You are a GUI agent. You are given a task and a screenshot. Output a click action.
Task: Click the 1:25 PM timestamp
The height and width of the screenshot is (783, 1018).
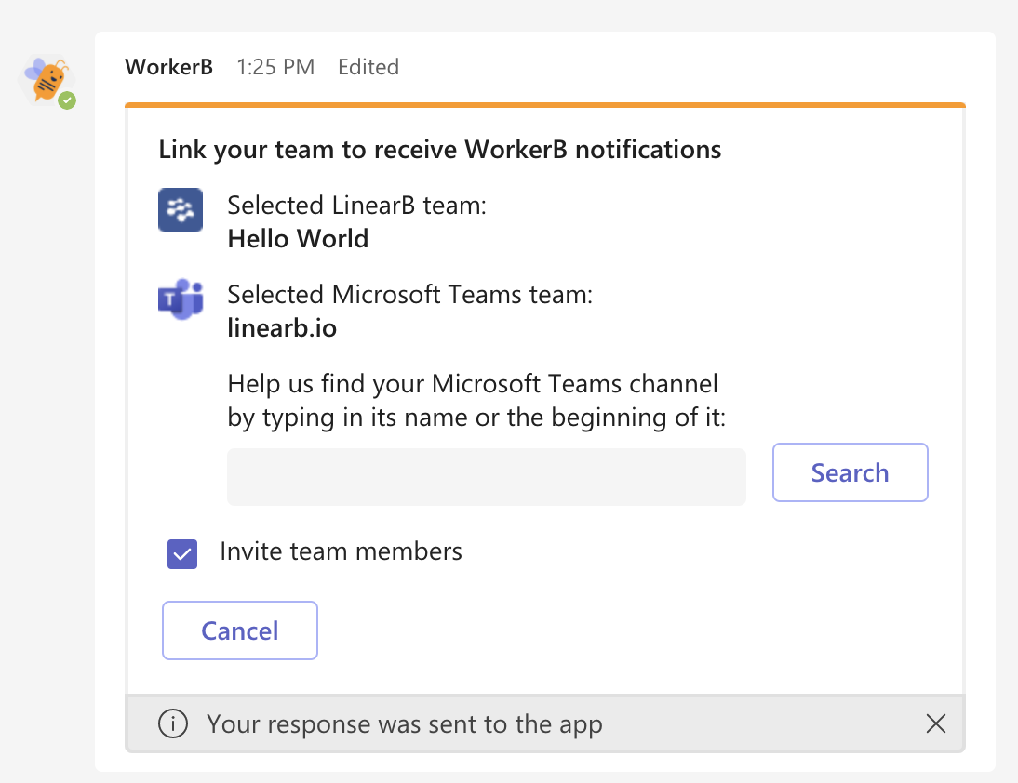point(275,67)
